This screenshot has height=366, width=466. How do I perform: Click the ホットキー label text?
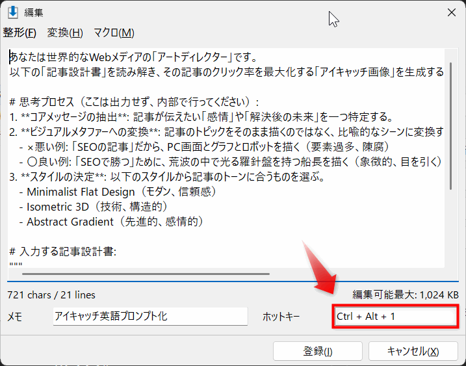click(x=281, y=317)
